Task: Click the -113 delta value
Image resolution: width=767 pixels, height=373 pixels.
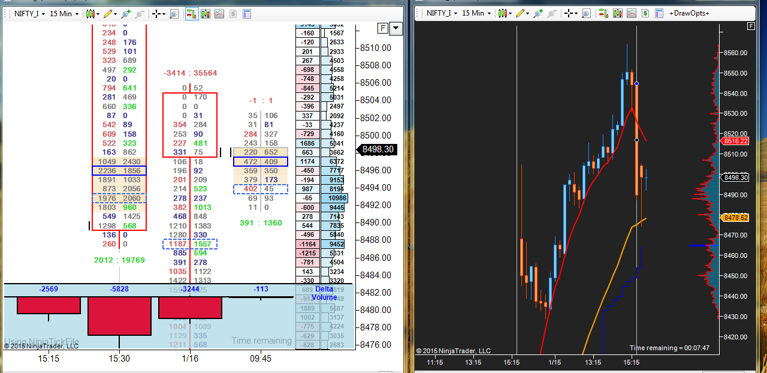Action: [261, 289]
